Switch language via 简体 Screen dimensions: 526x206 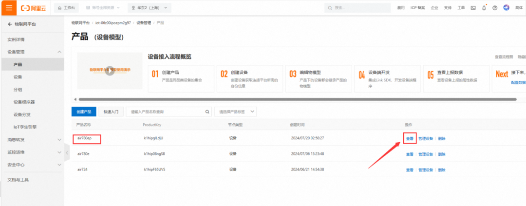pyautogui.click(x=519, y=8)
